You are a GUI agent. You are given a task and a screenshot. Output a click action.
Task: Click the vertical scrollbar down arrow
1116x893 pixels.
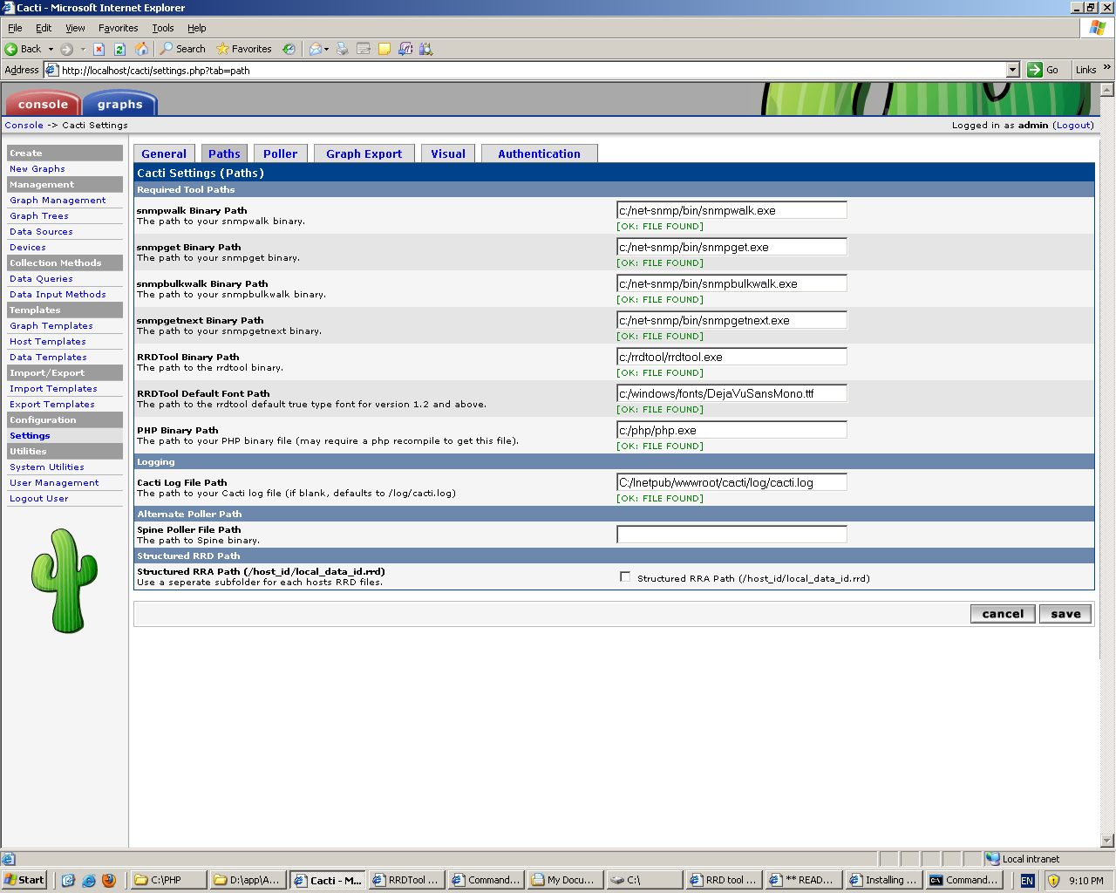tap(1107, 841)
